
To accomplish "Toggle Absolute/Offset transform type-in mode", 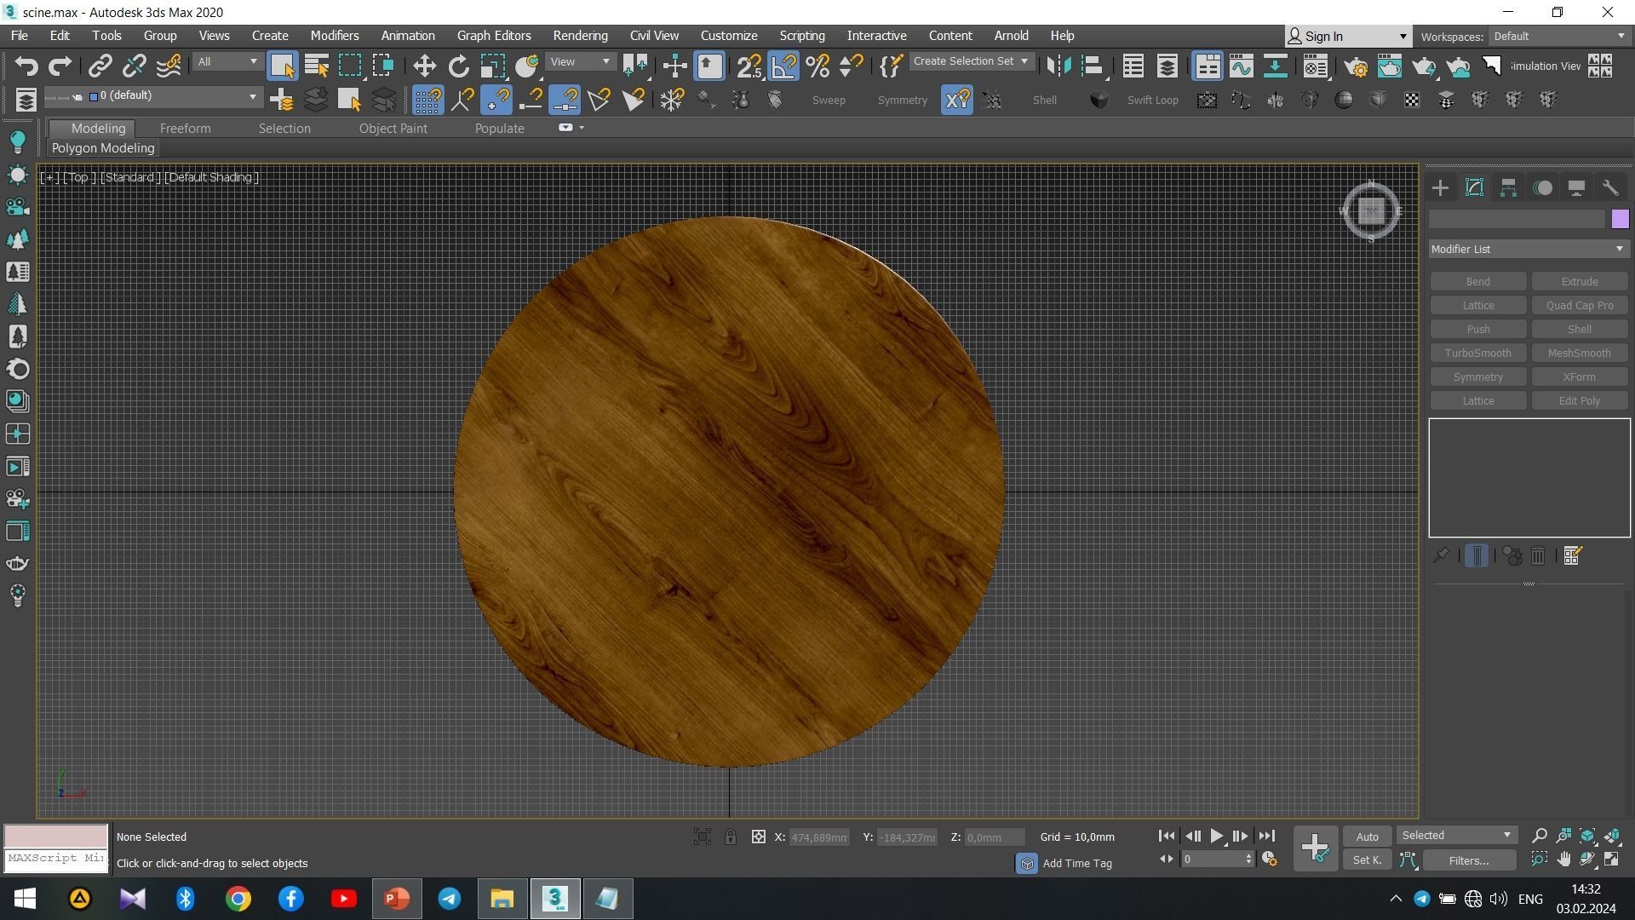I will (759, 837).
